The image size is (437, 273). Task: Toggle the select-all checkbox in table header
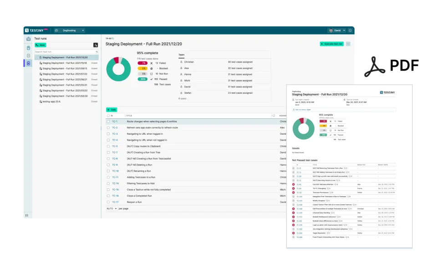point(108,116)
